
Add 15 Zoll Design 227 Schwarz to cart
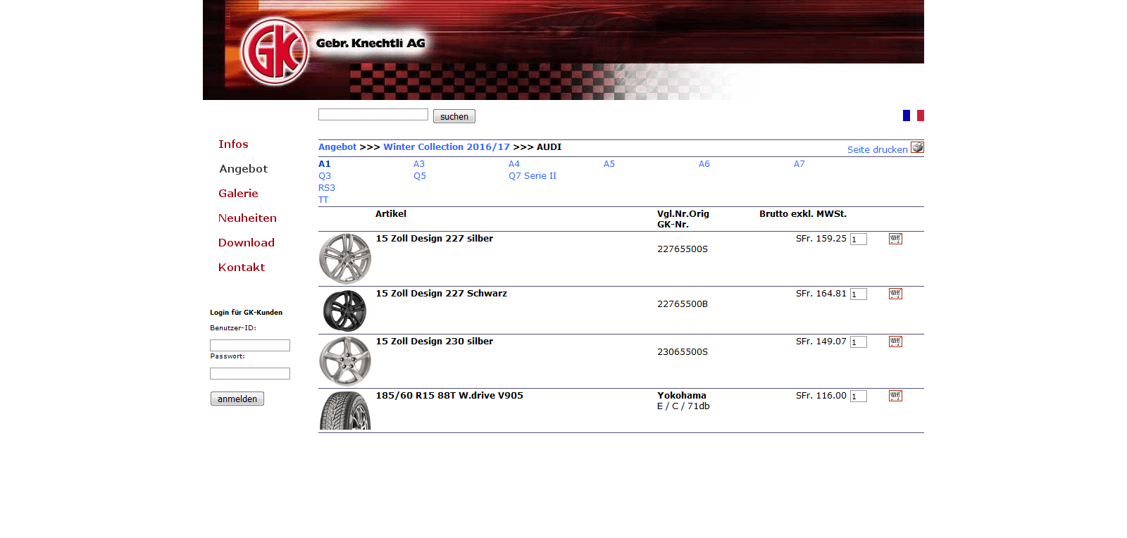coord(895,294)
